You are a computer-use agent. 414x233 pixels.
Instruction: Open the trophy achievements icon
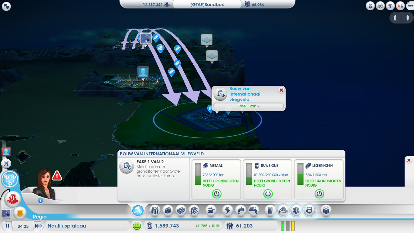tap(390, 6)
